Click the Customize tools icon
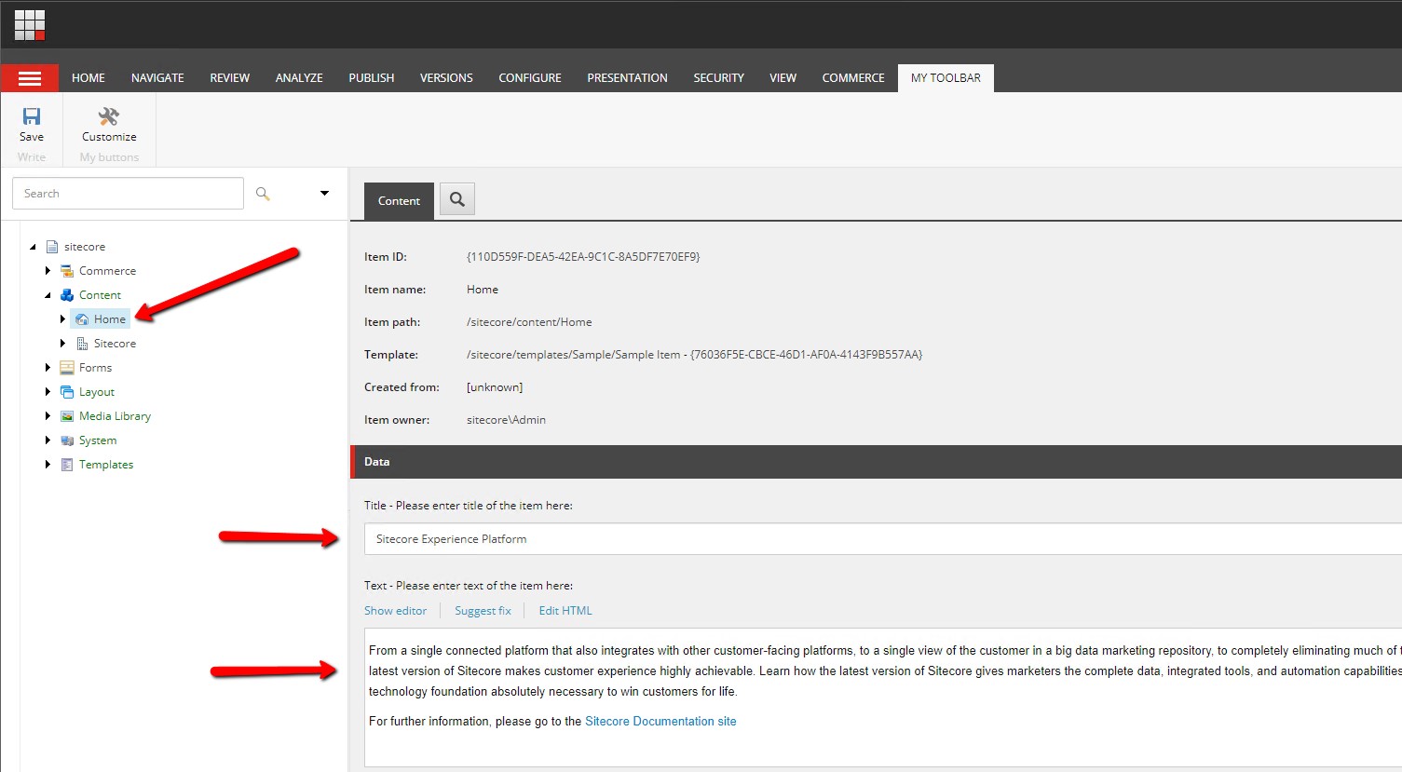Image resolution: width=1402 pixels, height=772 pixels. coord(109,116)
